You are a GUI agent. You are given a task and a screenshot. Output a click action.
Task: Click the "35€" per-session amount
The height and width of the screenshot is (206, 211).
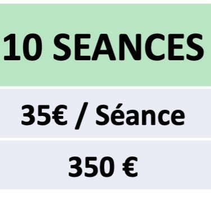[44, 115]
